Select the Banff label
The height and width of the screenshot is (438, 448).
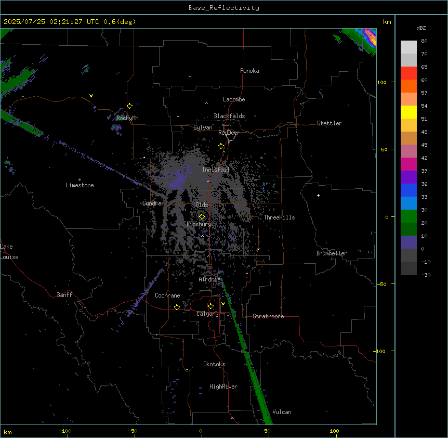64,295
